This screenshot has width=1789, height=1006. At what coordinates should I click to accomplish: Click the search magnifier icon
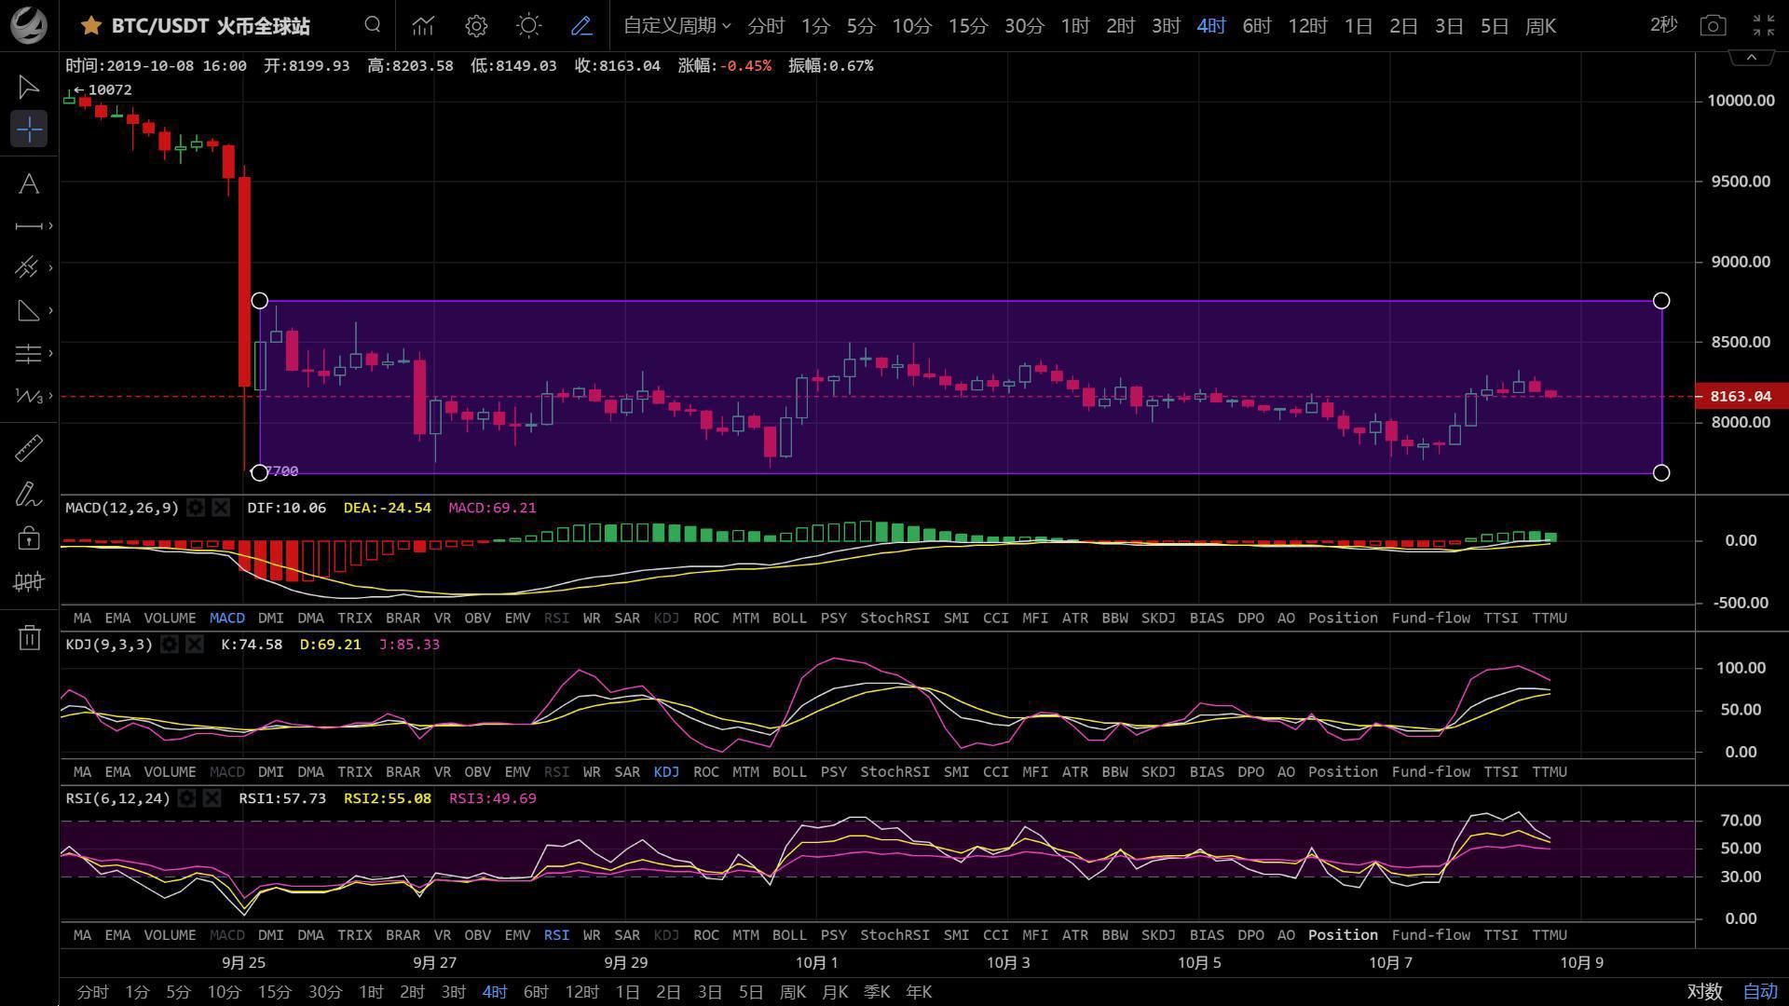click(x=373, y=25)
